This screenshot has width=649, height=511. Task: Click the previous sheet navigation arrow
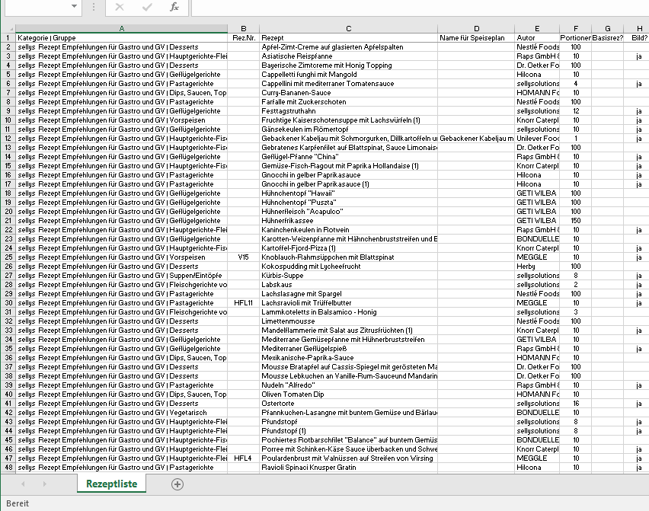tap(23, 484)
